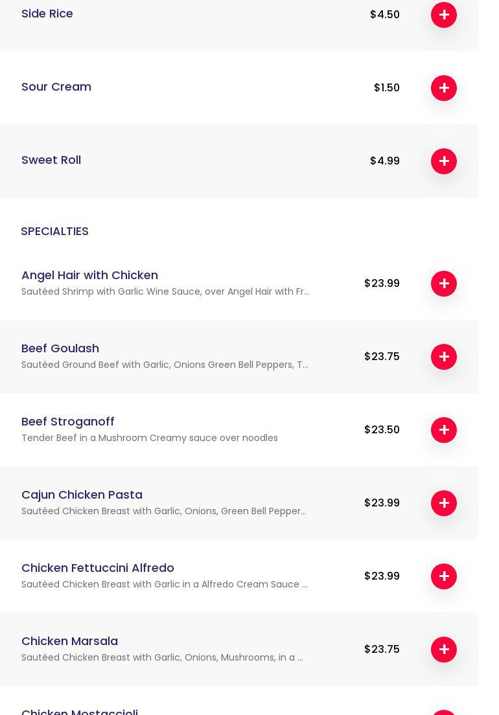499x715 pixels.
Task: Click the SPECIALTIES section heading
Action: 54,231
